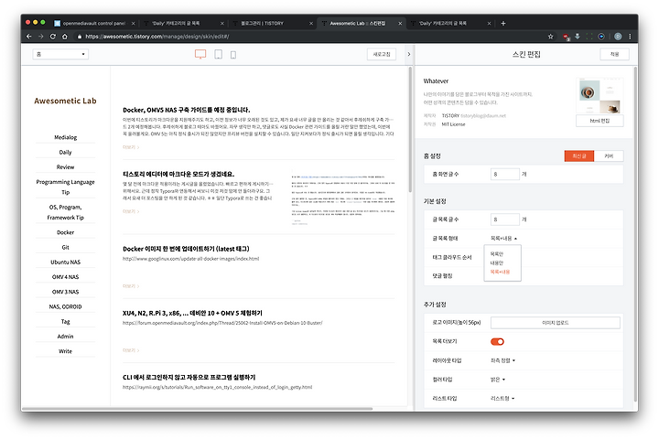Click the Whatever skin thumbnail image

point(600,96)
